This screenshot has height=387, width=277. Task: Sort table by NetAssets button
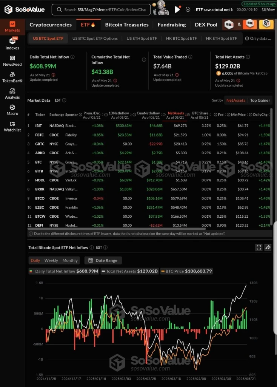click(x=235, y=100)
